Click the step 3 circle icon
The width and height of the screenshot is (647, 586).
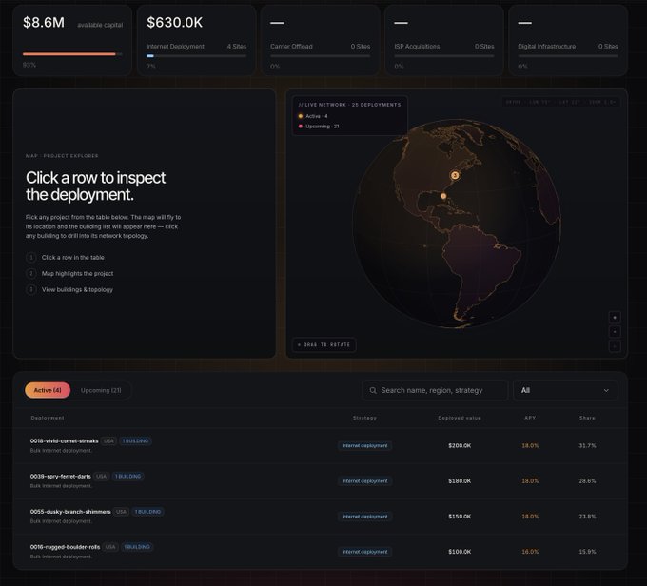click(x=31, y=290)
